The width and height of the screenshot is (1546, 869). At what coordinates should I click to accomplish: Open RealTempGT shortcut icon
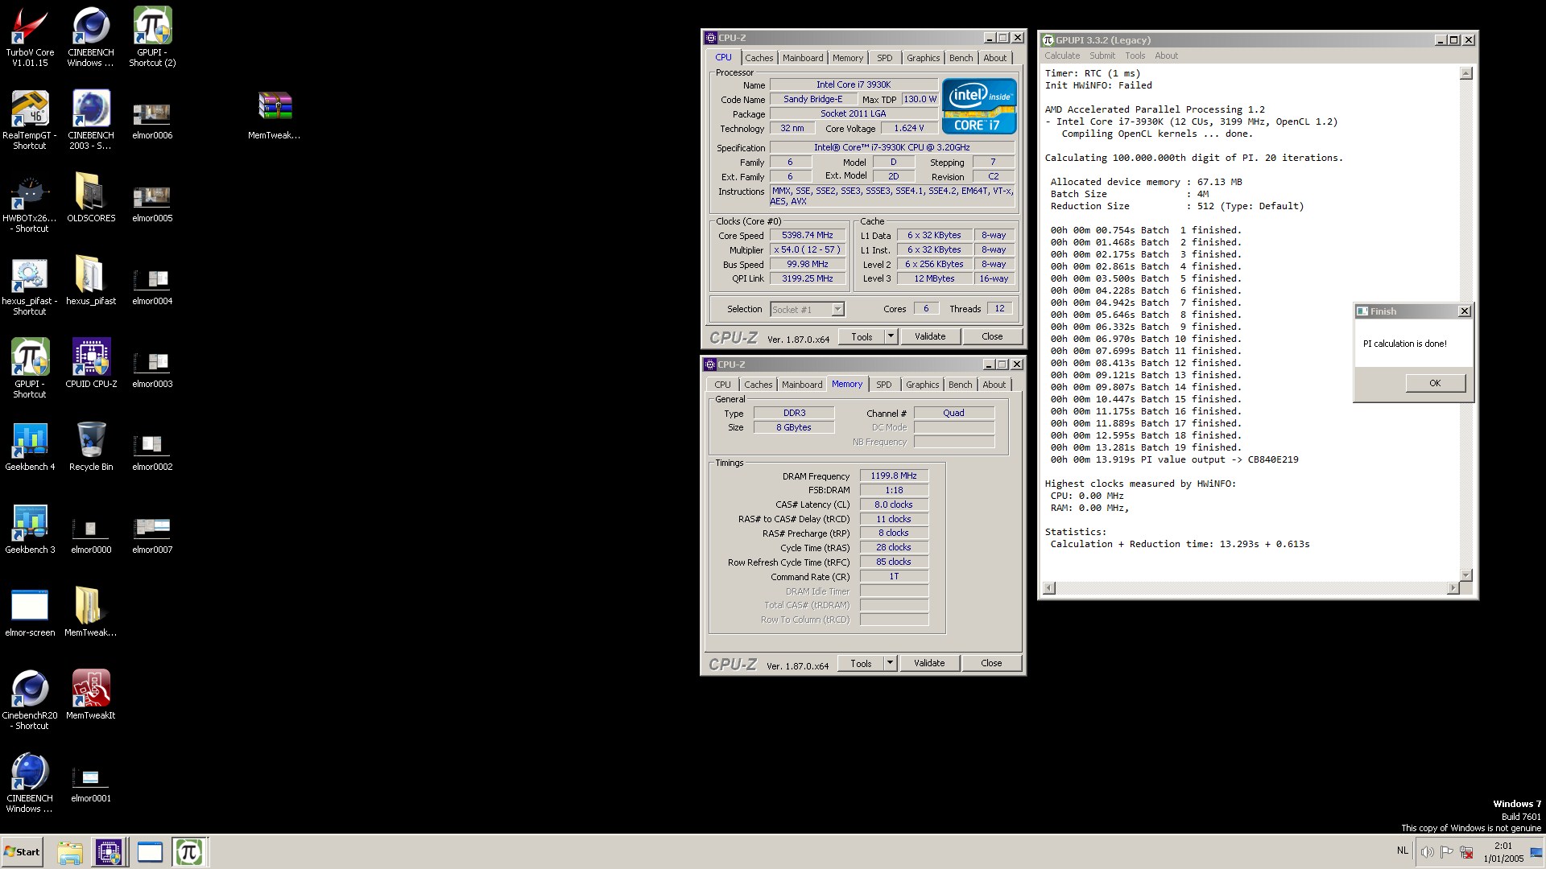[30, 119]
